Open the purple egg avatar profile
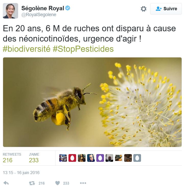 (100, 158)
